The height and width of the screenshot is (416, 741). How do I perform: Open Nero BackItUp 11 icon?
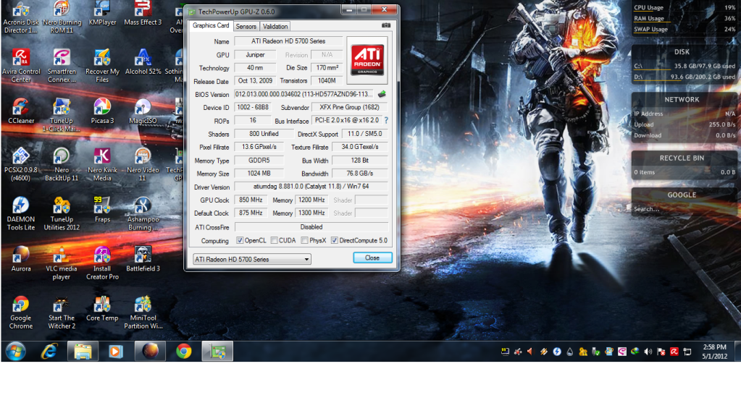tap(62, 165)
